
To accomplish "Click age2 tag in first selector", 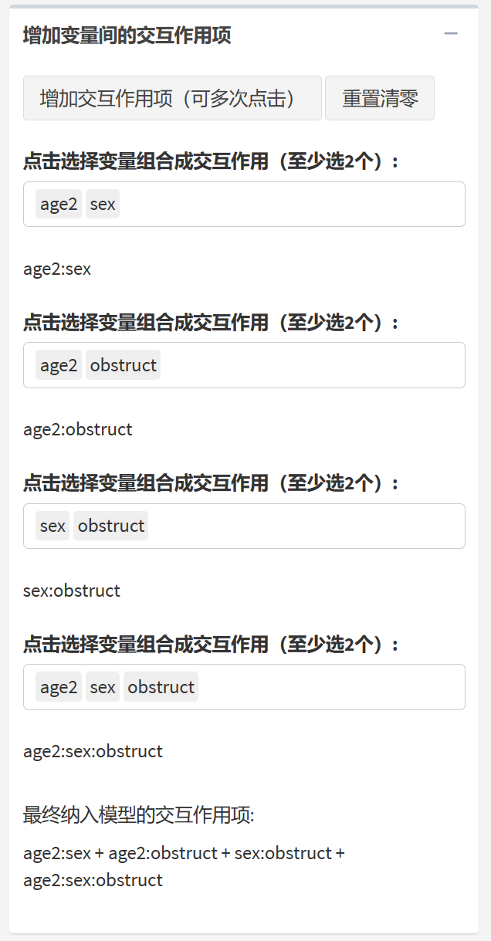I will click(59, 205).
